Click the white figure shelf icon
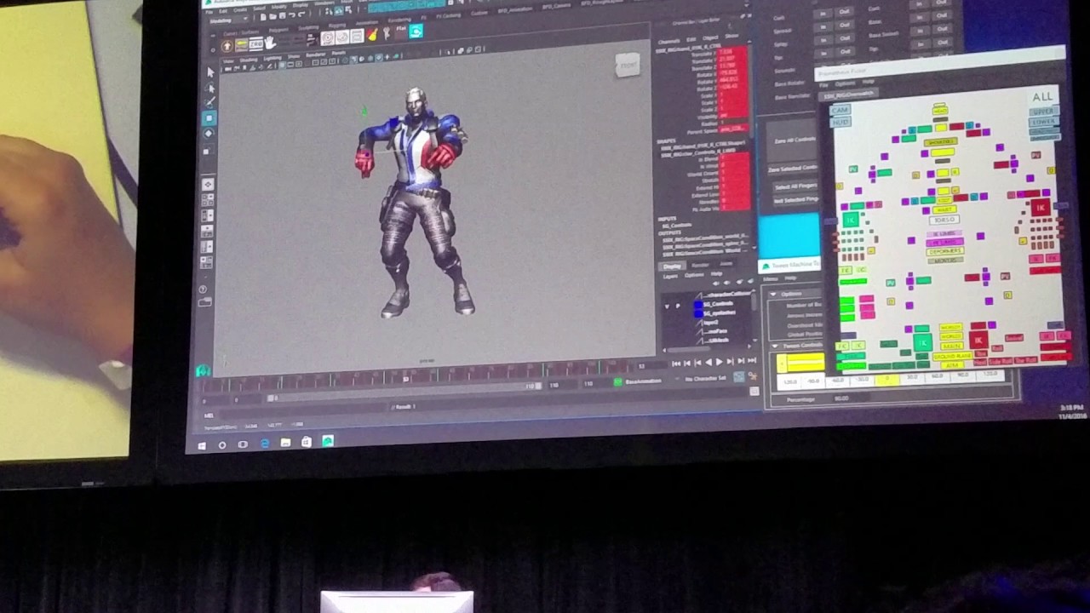This screenshot has height=613, width=1090. pyautogui.click(x=386, y=33)
